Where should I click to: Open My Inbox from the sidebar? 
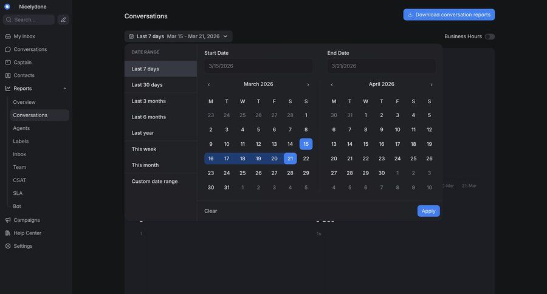tap(24, 36)
